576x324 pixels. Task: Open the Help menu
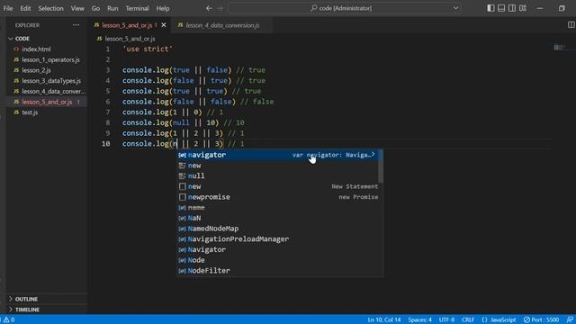163,8
